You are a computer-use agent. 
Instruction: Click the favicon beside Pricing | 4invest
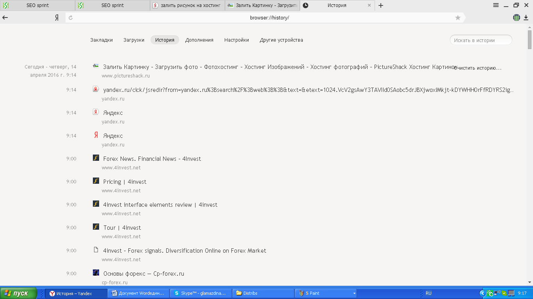[x=96, y=181]
